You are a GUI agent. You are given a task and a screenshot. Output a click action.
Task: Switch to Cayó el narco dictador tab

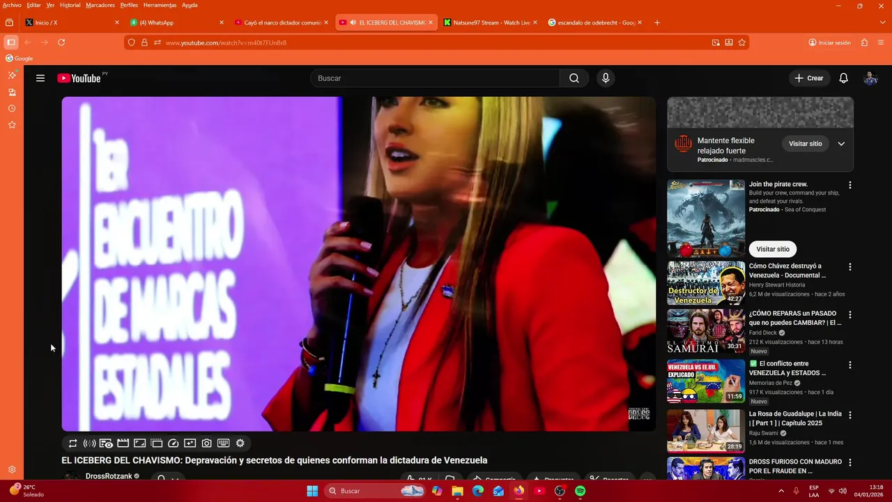click(282, 22)
